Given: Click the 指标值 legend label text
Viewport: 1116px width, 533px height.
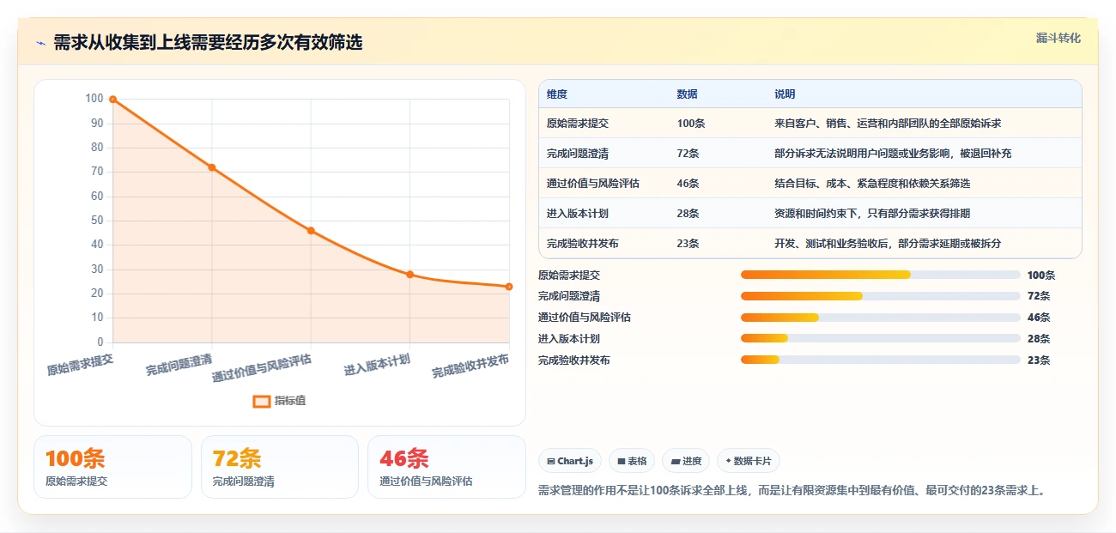Looking at the screenshot, I should click(290, 401).
